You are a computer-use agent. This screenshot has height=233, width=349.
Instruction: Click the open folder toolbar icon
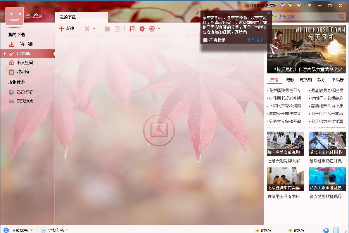(x=107, y=29)
